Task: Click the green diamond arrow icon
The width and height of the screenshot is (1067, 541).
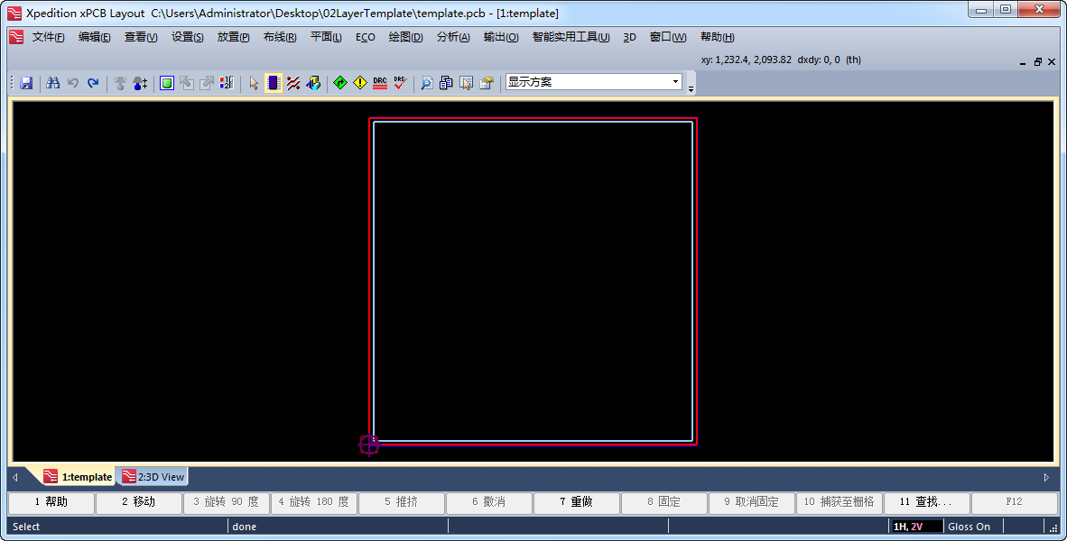Action: click(x=340, y=83)
